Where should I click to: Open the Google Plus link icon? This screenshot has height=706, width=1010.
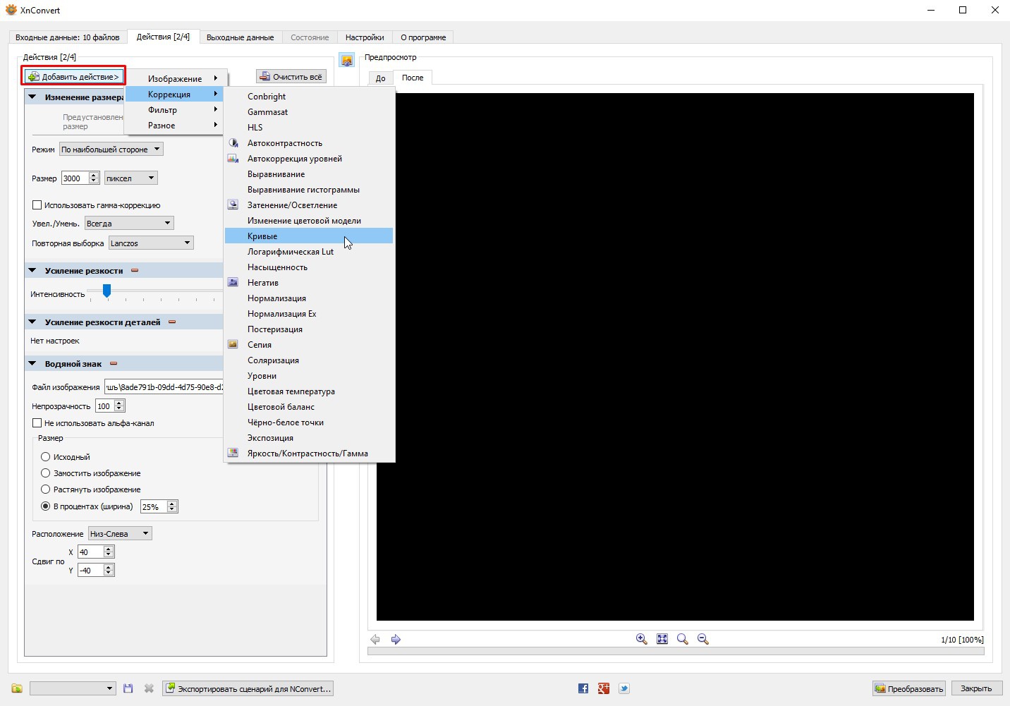[604, 688]
